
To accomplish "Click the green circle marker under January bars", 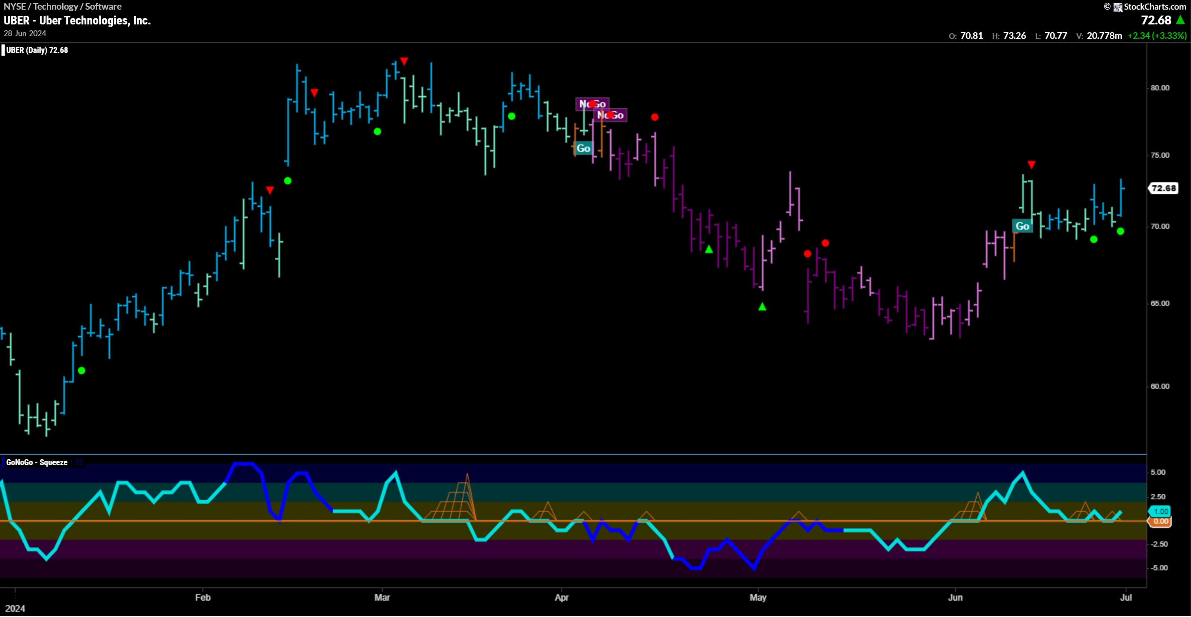I will pyautogui.click(x=82, y=370).
